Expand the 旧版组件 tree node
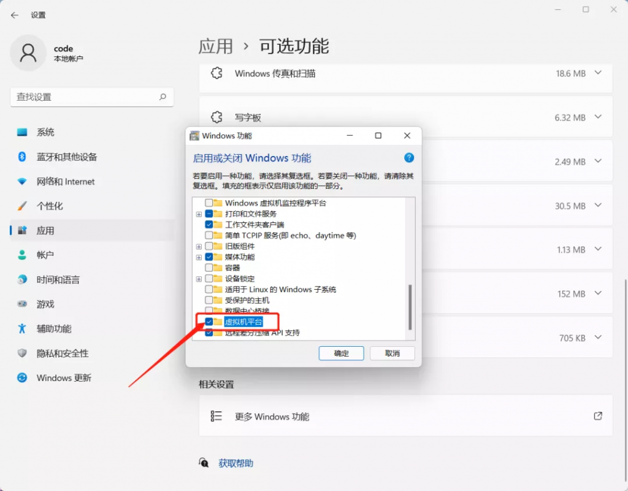 (x=199, y=247)
